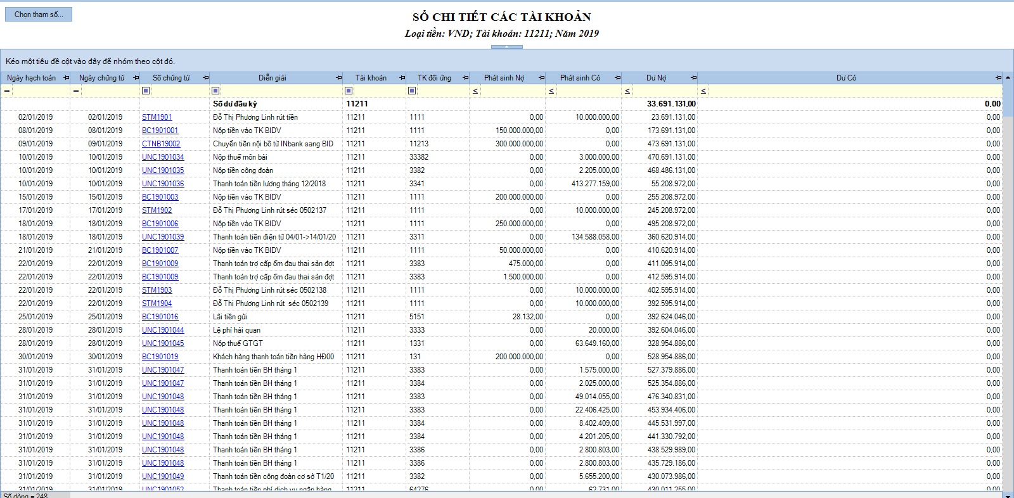Click pin icon on Diễn giải column header
Screen dimensions: 1014x498
click(x=338, y=78)
